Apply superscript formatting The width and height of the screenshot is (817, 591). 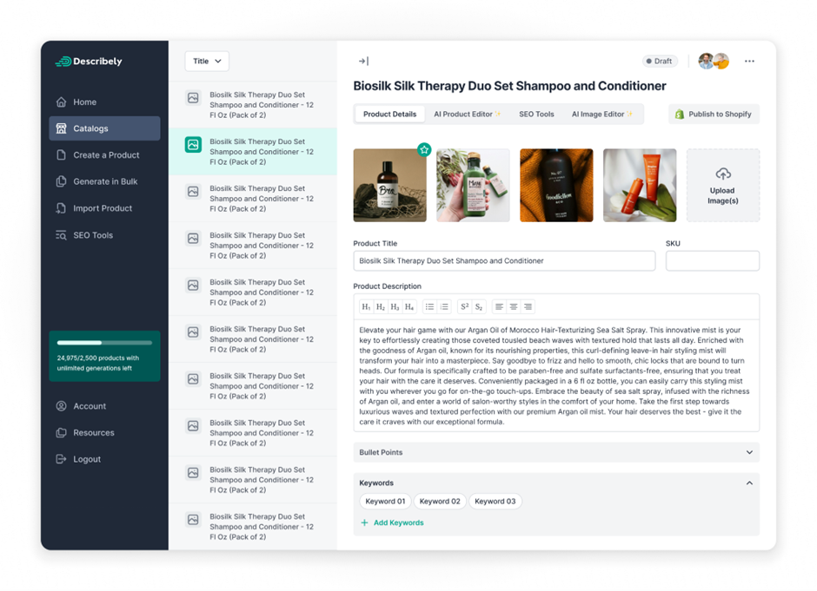464,307
